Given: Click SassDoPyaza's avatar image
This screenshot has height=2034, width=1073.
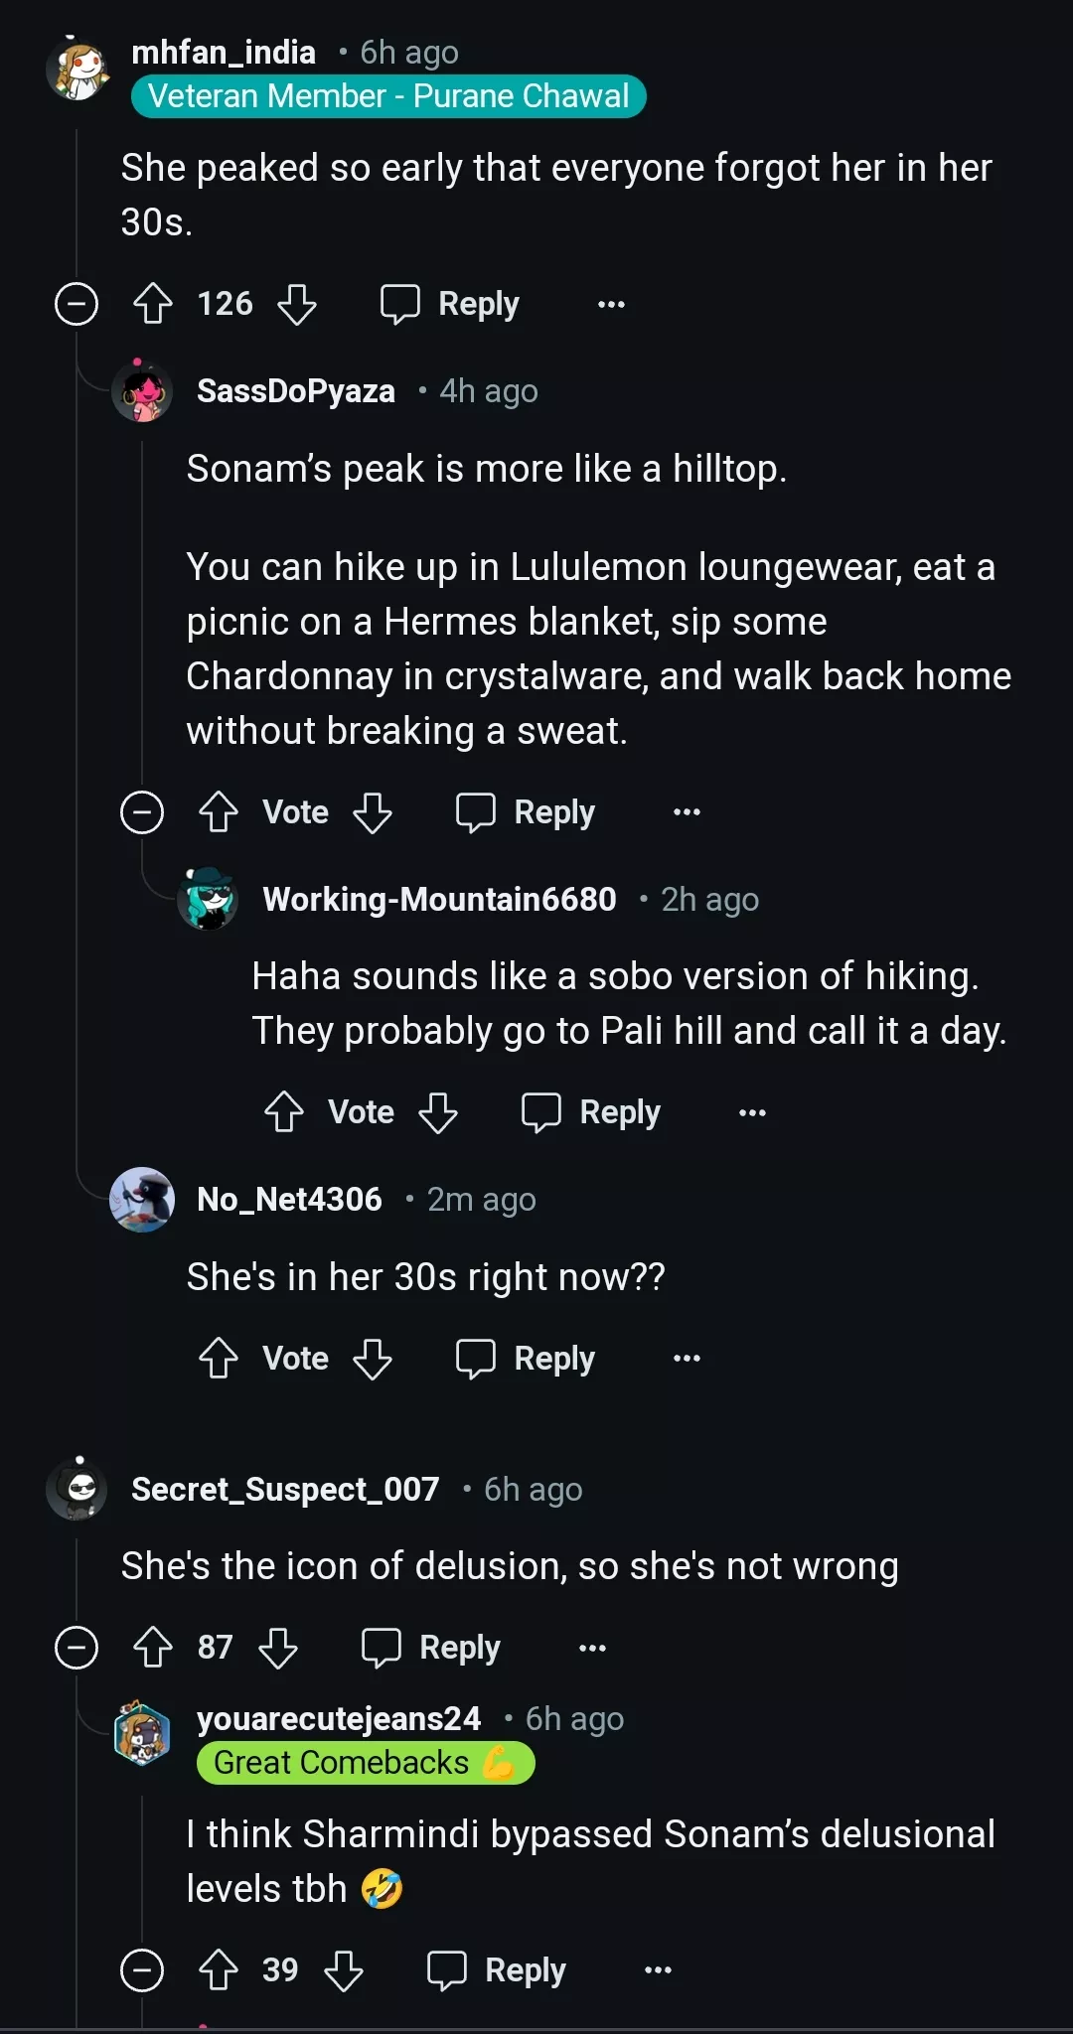Looking at the screenshot, I should [x=142, y=391].
